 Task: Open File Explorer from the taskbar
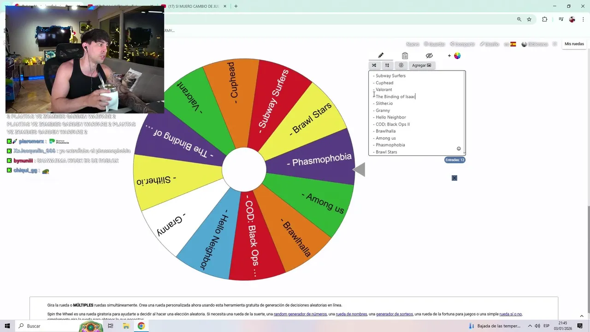click(x=126, y=326)
